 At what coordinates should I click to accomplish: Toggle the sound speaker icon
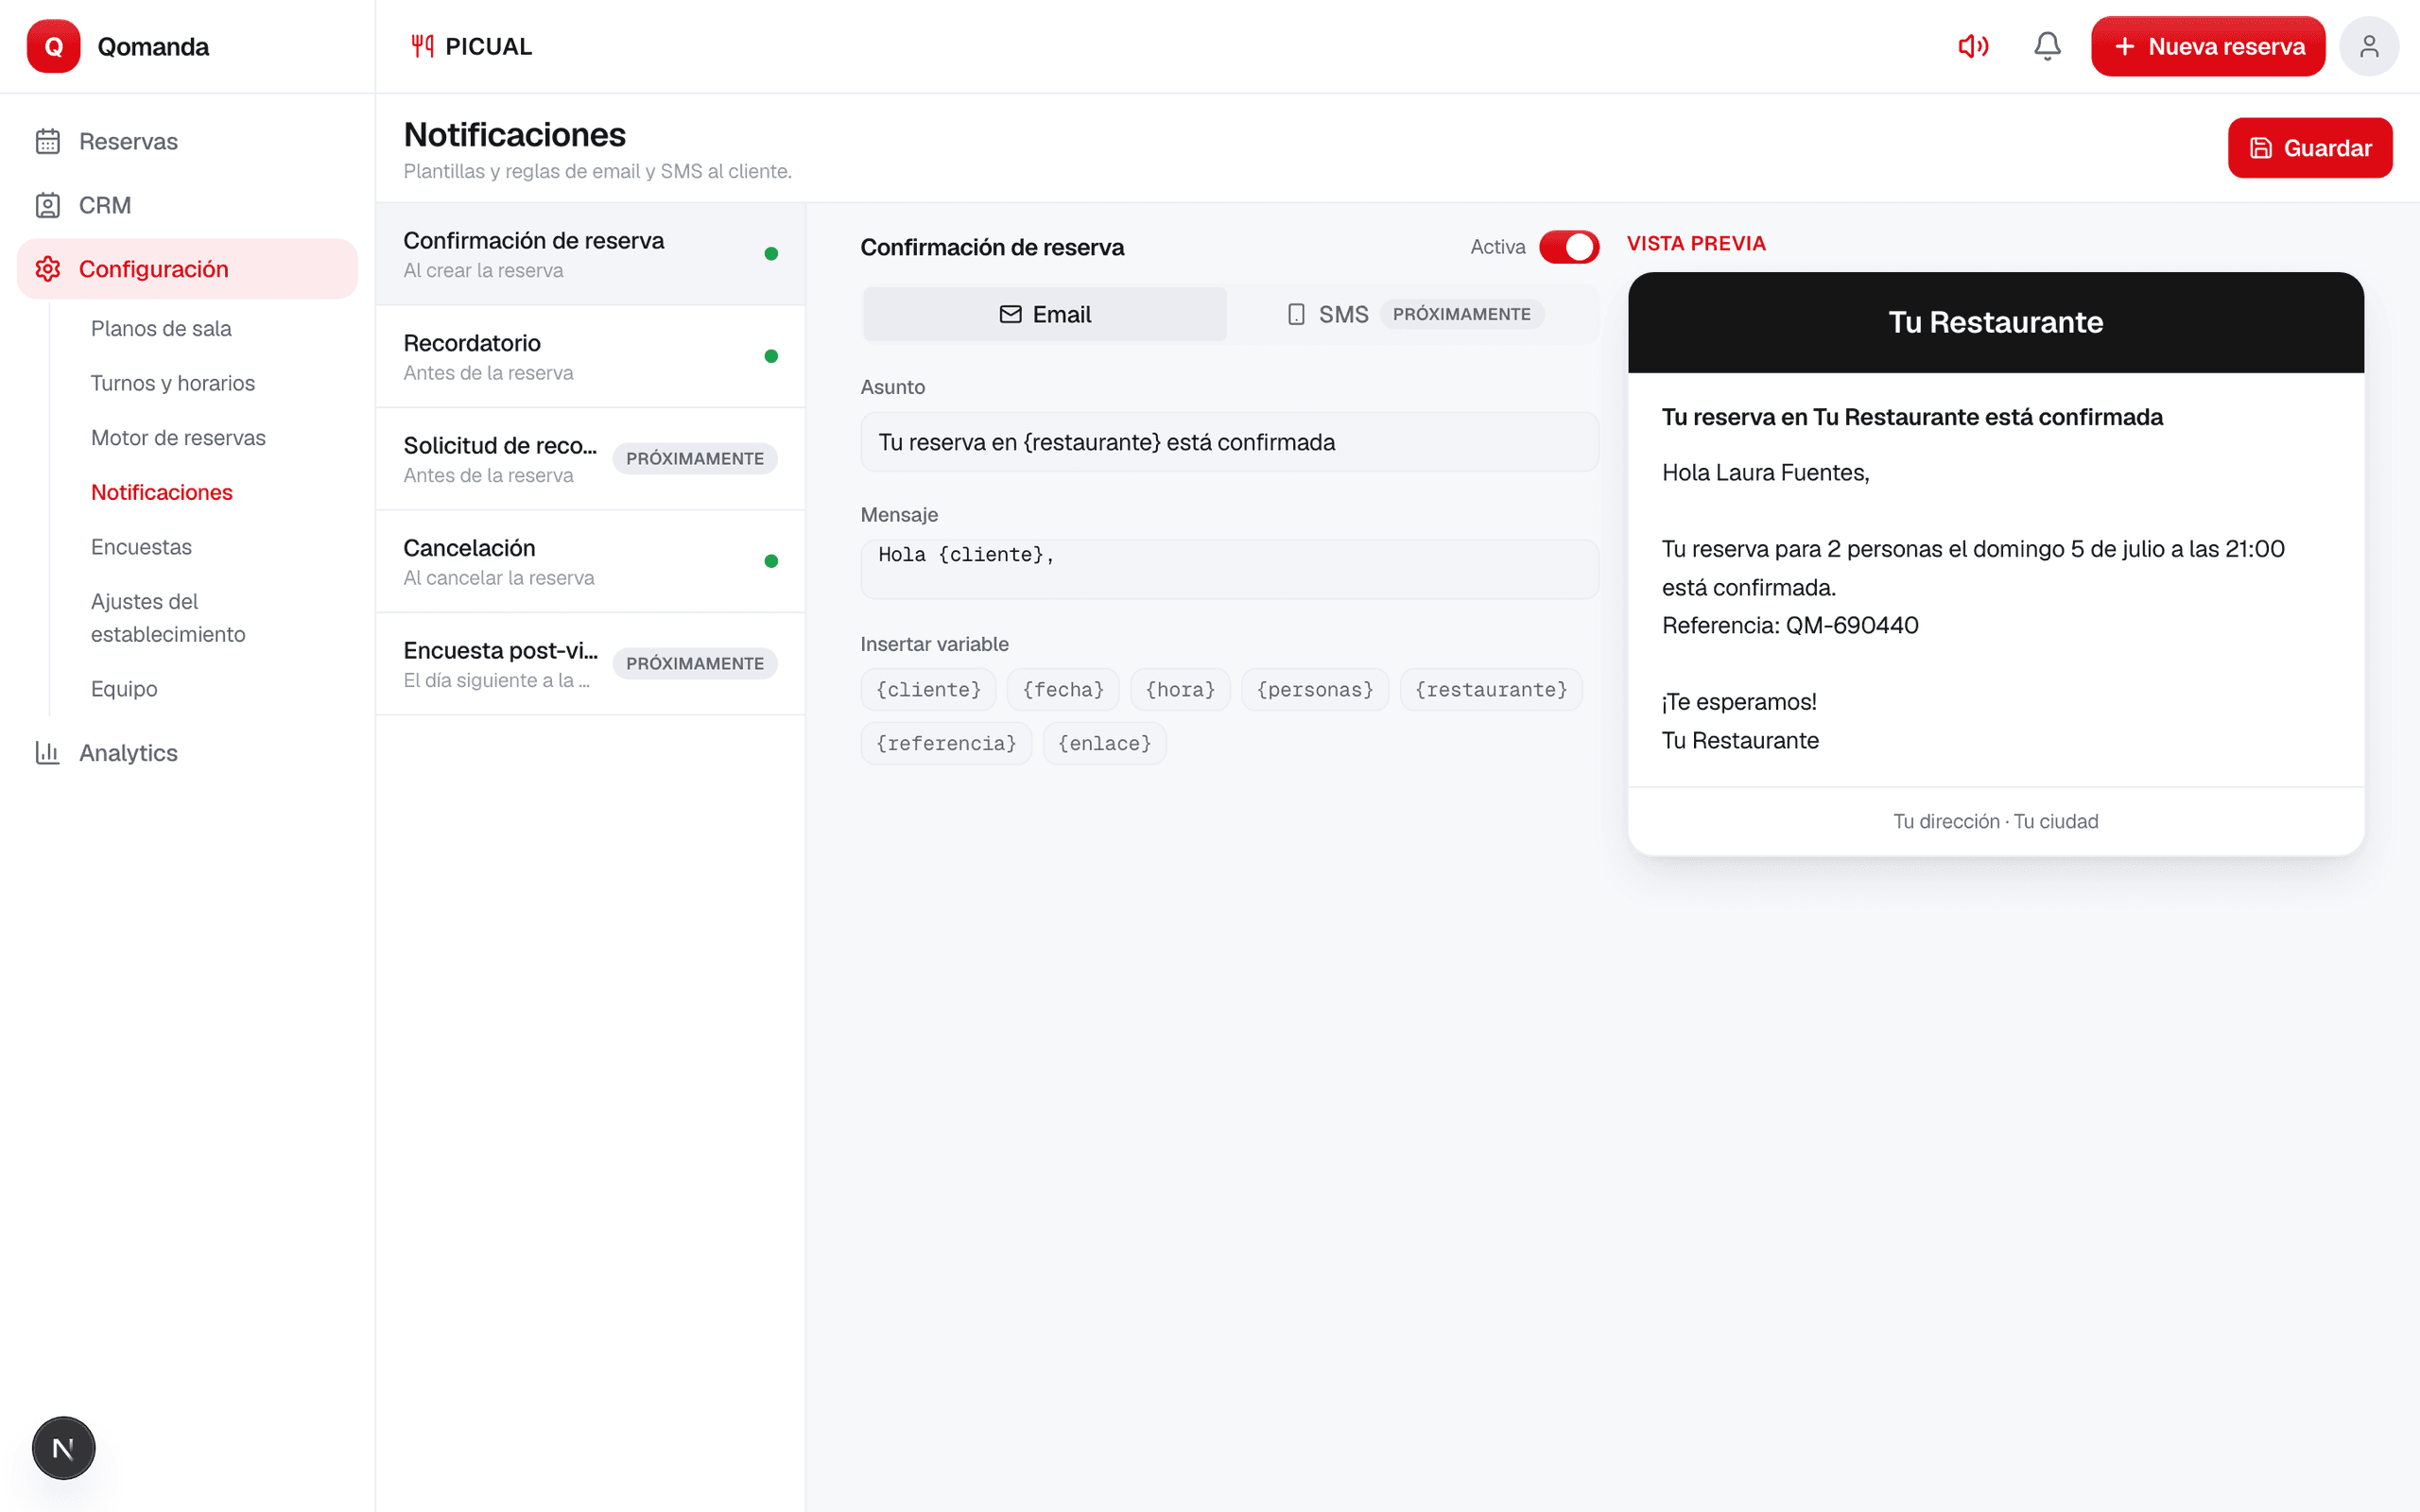pyautogui.click(x=1973, y=46)
